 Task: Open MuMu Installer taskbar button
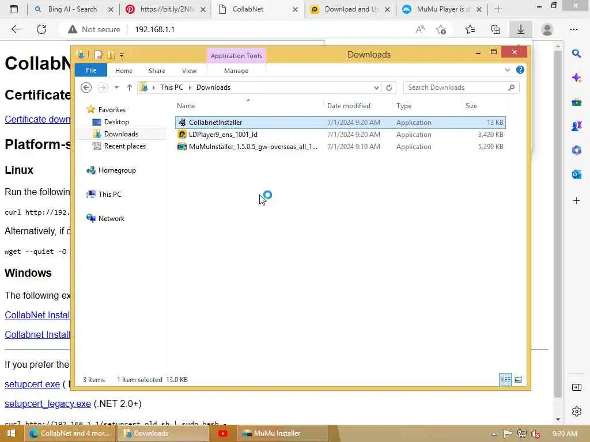click(283, 433)
